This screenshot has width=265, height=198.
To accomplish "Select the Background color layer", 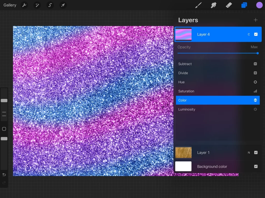I will 218,167.
